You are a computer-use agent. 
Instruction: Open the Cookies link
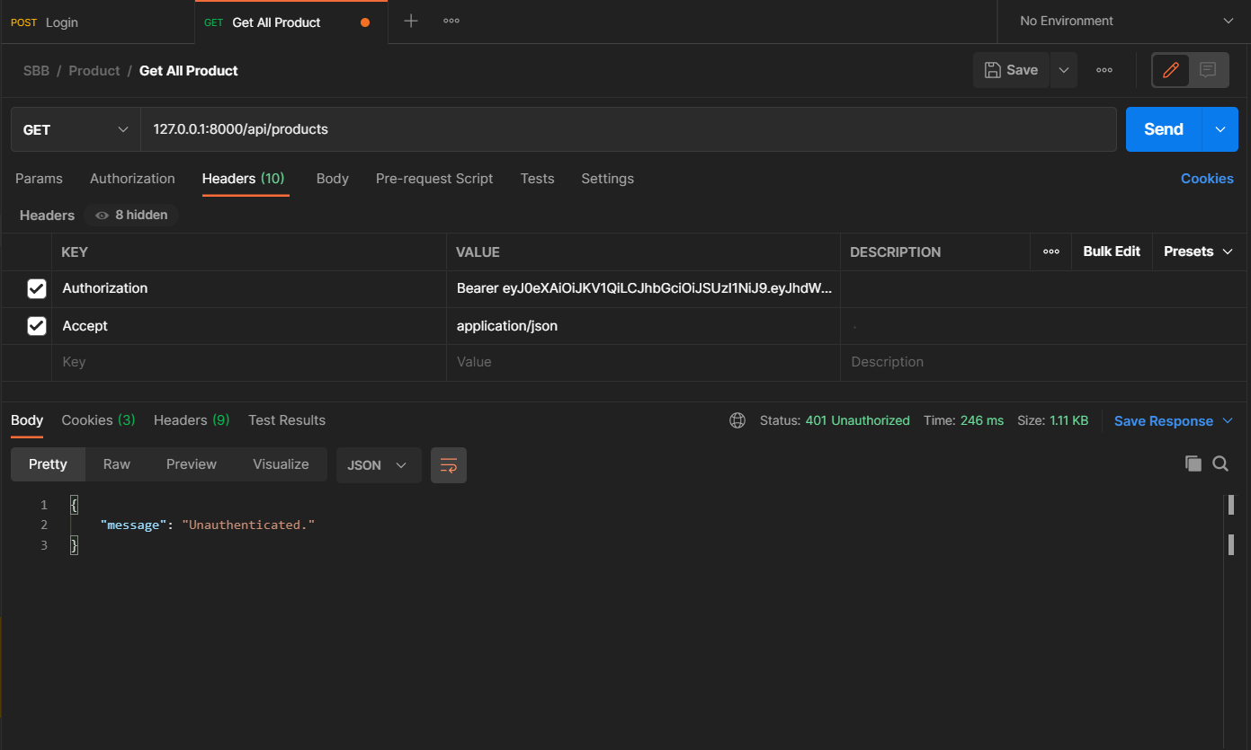[x=1207, y=179]
